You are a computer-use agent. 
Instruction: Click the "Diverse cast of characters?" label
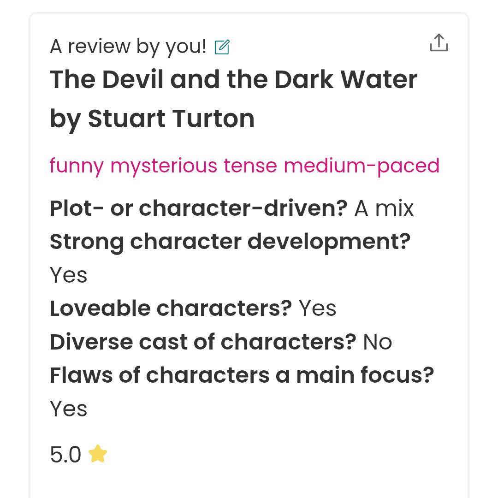[203, 342]
